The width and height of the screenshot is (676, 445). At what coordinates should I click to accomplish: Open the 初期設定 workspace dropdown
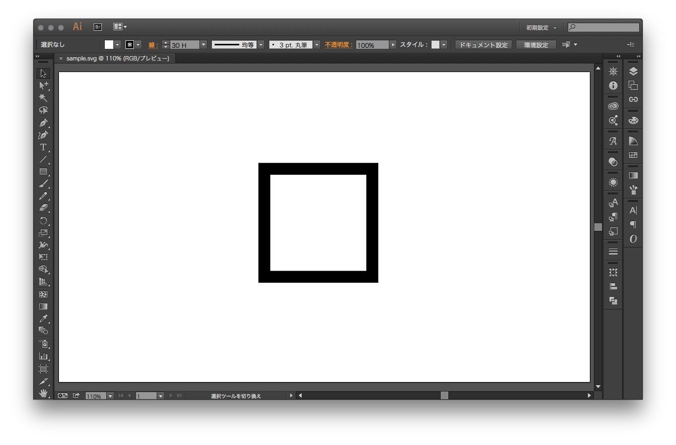click(x=541, y=28)
